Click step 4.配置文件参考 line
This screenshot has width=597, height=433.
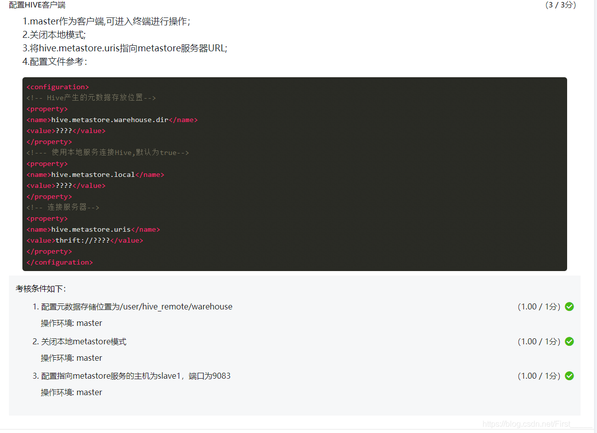(55, 61)
